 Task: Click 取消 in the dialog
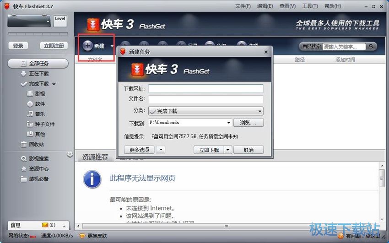249,150
